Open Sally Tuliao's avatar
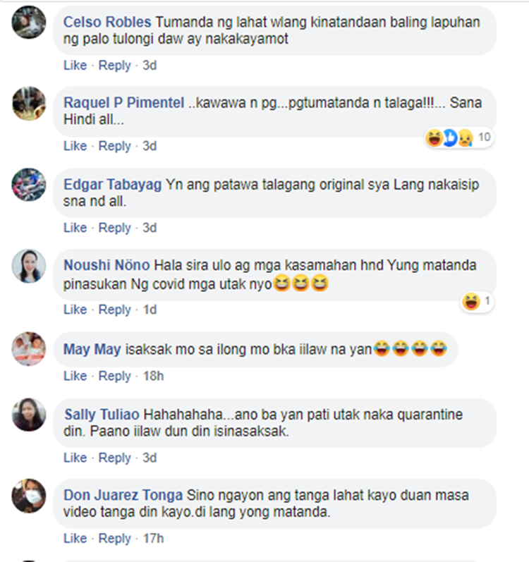The height and width of the screenshot is (562, 529). click(x=29, y=415)
